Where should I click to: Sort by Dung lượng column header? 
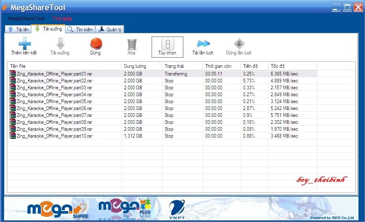click(x=141, y=66)
